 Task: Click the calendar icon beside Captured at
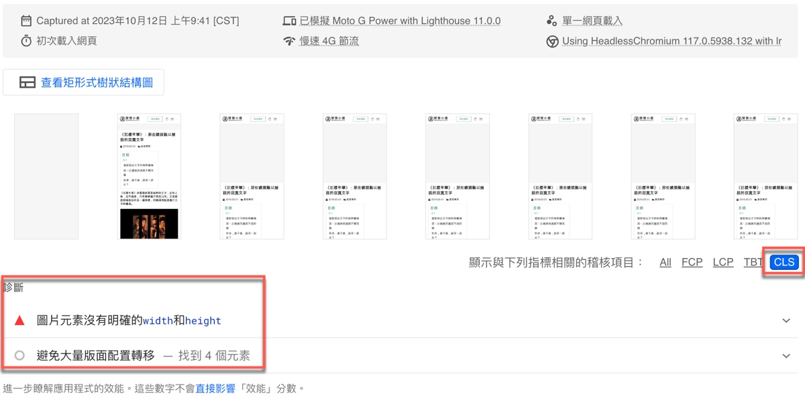pyautogui.click(x=26, y=21)
